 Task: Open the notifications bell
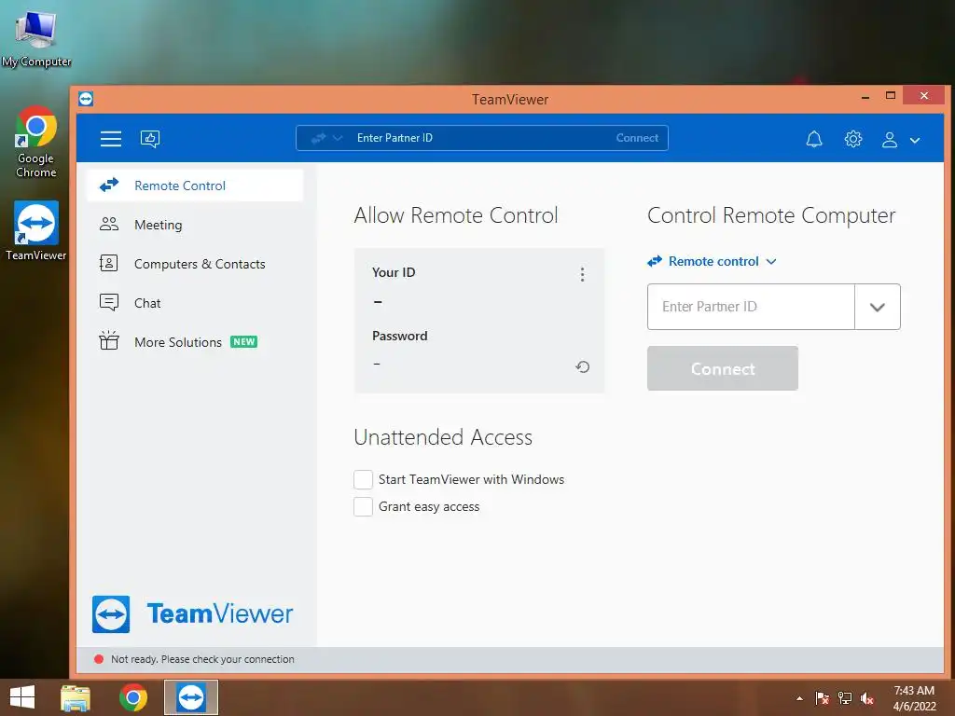point(814,140)
